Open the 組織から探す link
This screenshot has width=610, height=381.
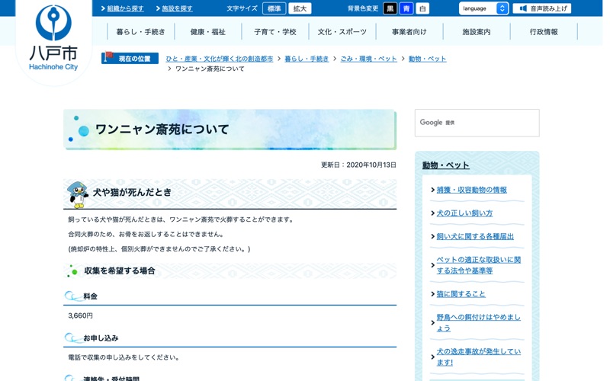coord(125,8)
